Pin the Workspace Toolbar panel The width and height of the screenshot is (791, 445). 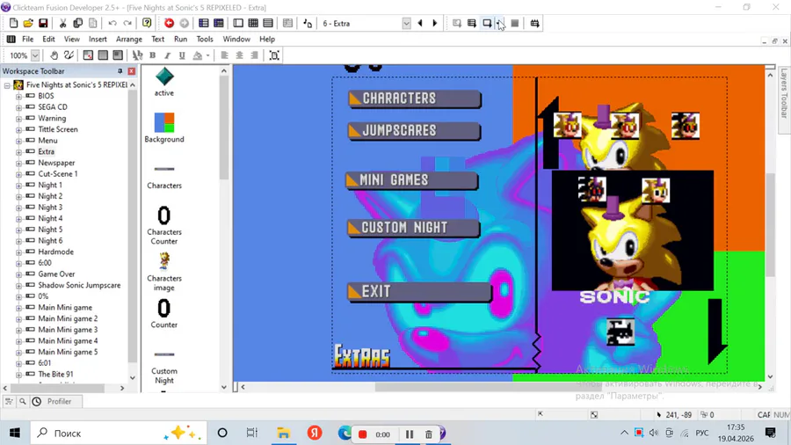tap(120, 71)
